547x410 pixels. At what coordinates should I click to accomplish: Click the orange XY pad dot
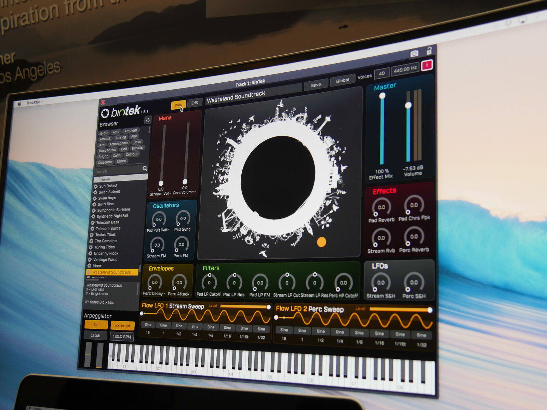point(321,242)
